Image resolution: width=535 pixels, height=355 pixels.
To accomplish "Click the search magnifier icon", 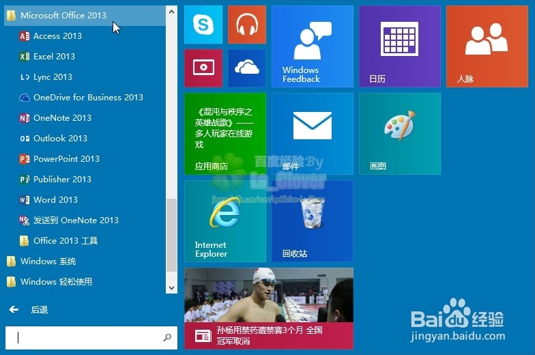I will (167, 337).
